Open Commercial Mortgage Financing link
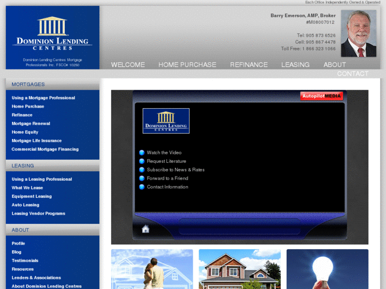This screenshot has width=386, height=289. (x=45, y=150)
